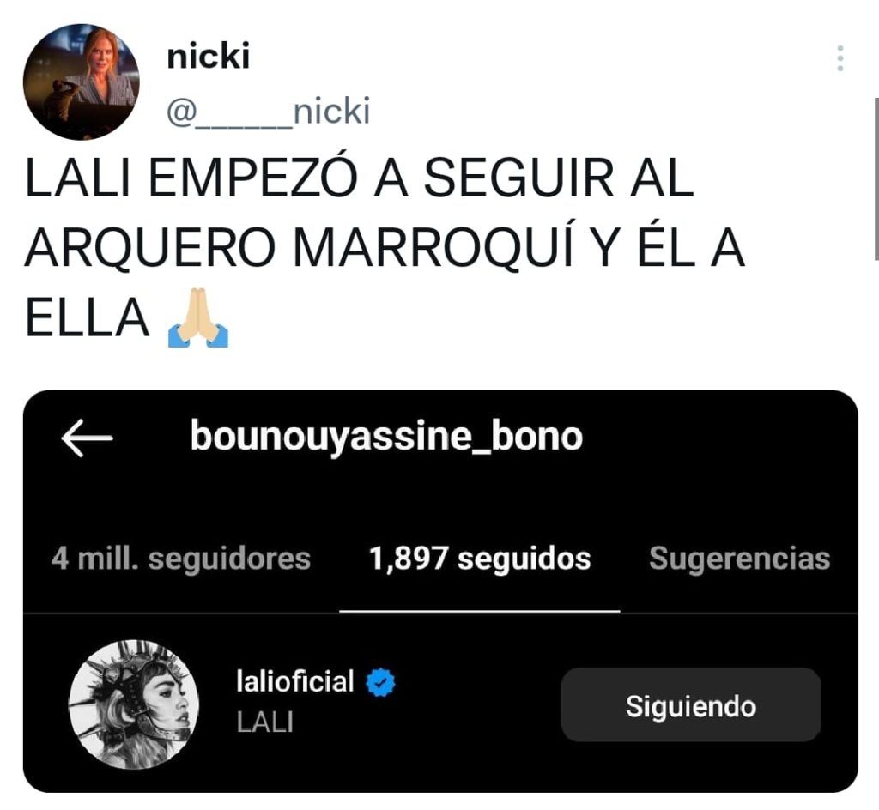
Task: Switch to the 4 mill. seguidores tab
Action: (x=180, y=559)
